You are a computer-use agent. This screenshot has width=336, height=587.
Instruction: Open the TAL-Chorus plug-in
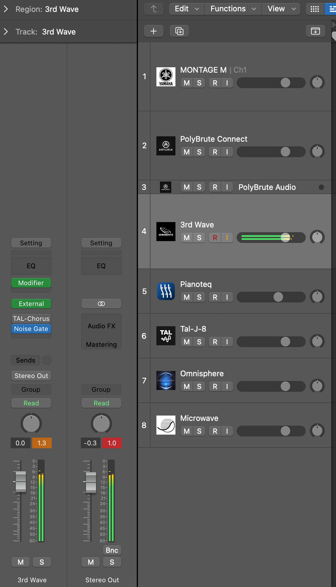[x=31, y=319]
